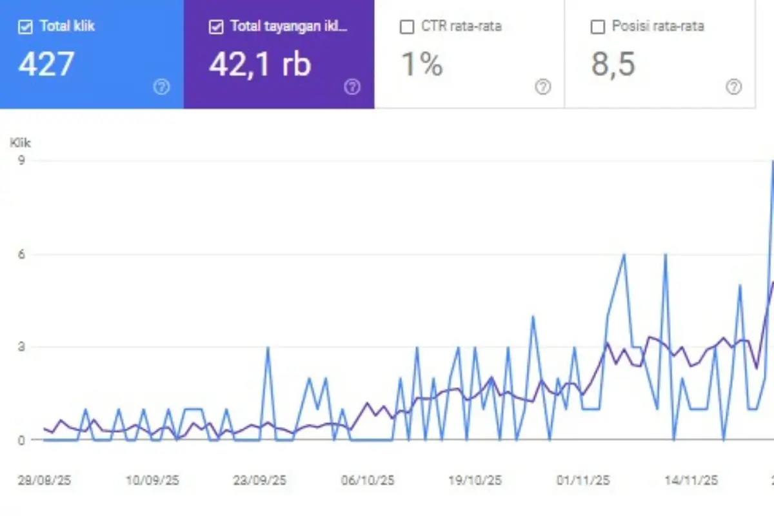774x516 pixels.
Task: Open help icon in Posisi rata-rata card
Action: pyautogui.click(x=733, y=87)
